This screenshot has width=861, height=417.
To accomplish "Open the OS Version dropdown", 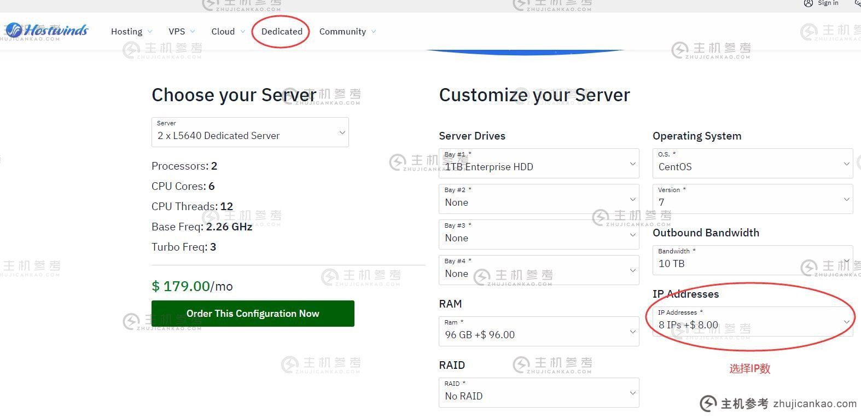I will tap(753, 199).
